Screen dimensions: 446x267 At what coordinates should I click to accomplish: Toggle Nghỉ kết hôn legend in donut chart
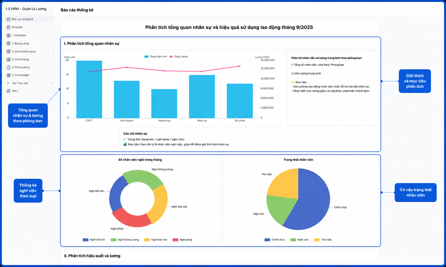(x=94, y=240)
